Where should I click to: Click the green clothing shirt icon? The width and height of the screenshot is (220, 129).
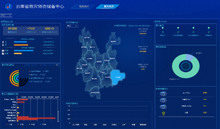tap(163, 113)
